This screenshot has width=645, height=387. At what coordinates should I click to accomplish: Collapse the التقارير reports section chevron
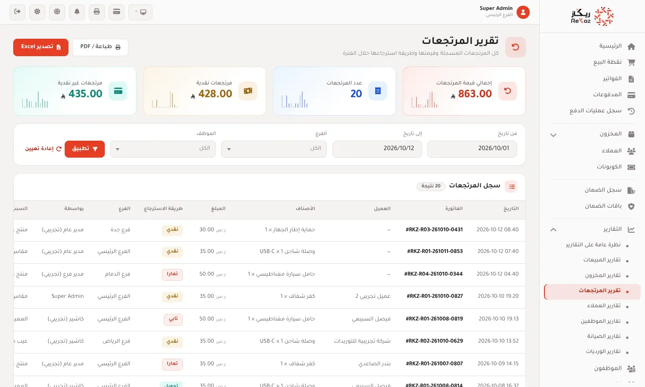554,230
